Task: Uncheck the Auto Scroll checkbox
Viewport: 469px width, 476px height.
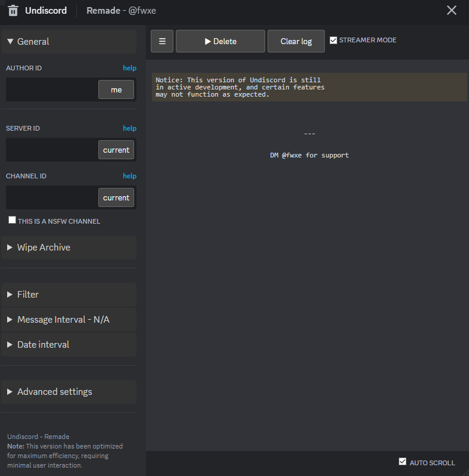Action: click(x=402, y=462)
